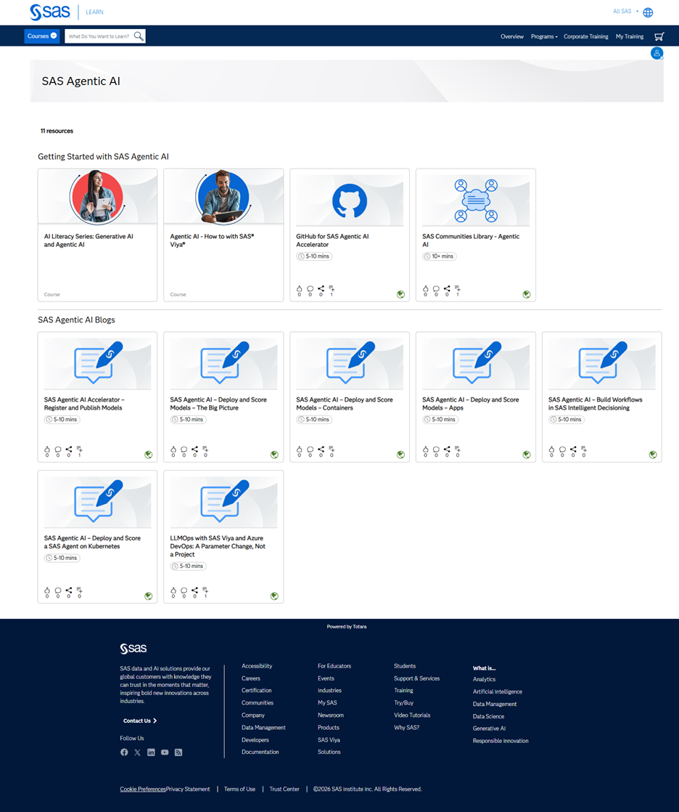Image resolution: width=679 pixels, height=812 pixels.
Task: Open SAS Facebook page from footer
Action: click(x=124, y=752)
